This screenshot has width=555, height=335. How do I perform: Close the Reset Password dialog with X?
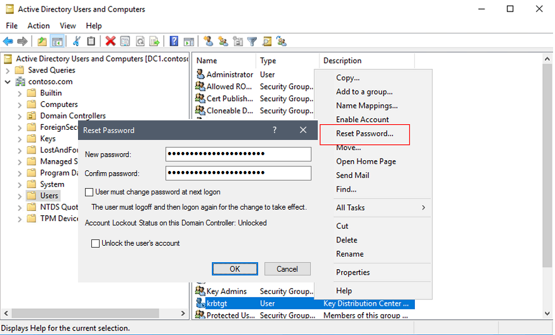pyautogui.click(x=303, y=130)
